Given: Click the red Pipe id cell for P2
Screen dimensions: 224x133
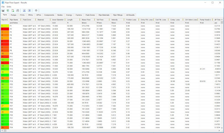Looking at the screenshot, I should (x=5, y=29).
